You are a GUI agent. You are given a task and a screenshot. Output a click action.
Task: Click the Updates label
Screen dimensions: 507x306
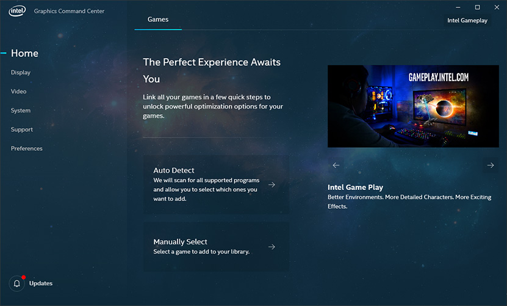click(41, 283)
